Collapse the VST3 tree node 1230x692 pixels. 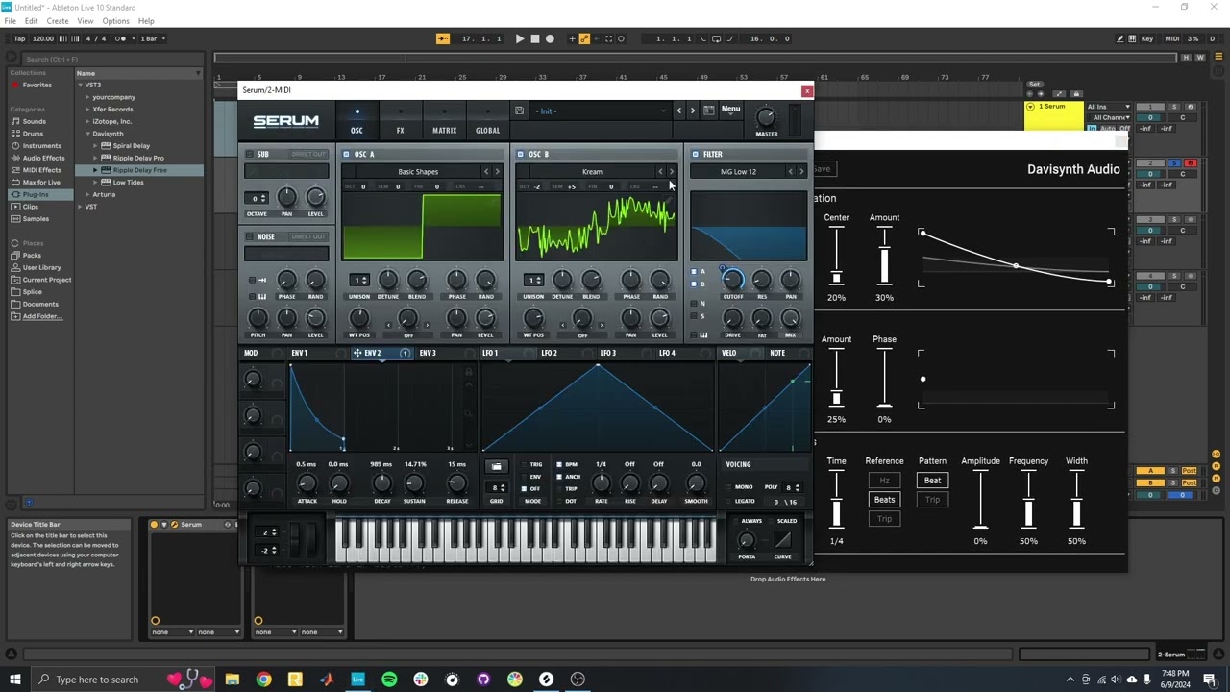click(81, 86)
